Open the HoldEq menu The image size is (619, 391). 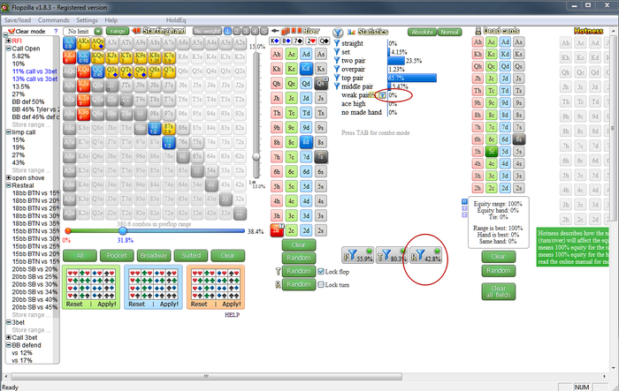176,20
